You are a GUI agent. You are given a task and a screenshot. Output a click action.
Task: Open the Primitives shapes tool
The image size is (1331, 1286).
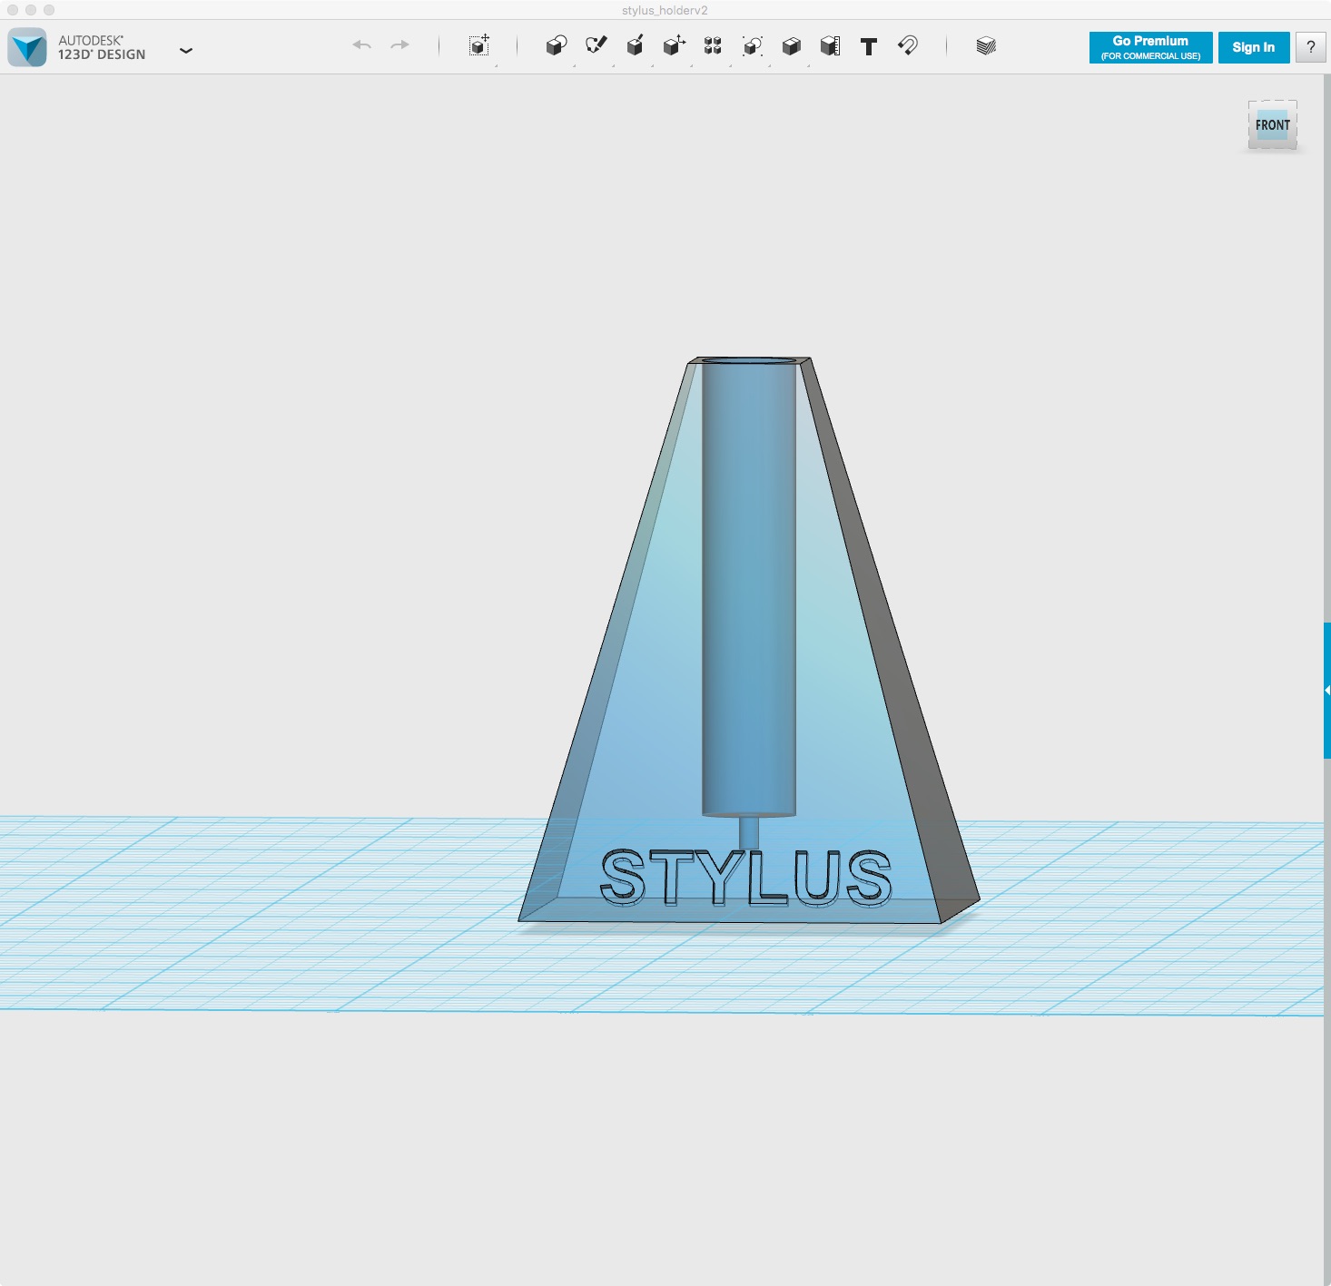(x=557, y=45)
